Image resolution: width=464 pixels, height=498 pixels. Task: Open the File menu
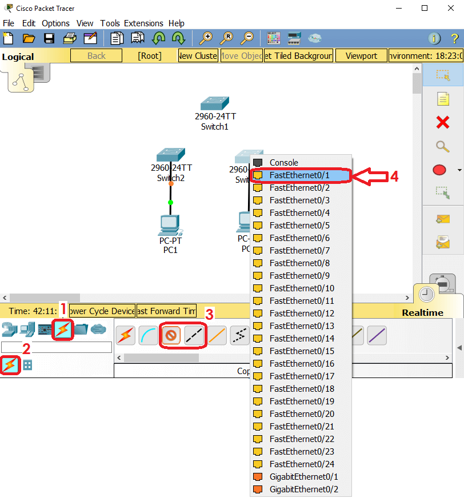(x=8, y=23)
